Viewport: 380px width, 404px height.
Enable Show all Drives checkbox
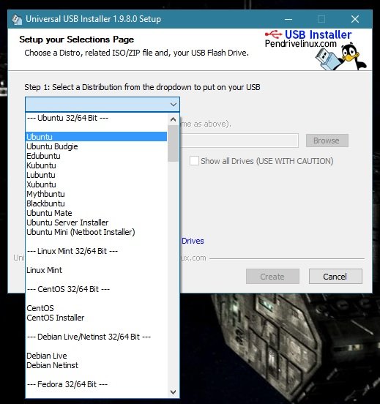point(194,161)
